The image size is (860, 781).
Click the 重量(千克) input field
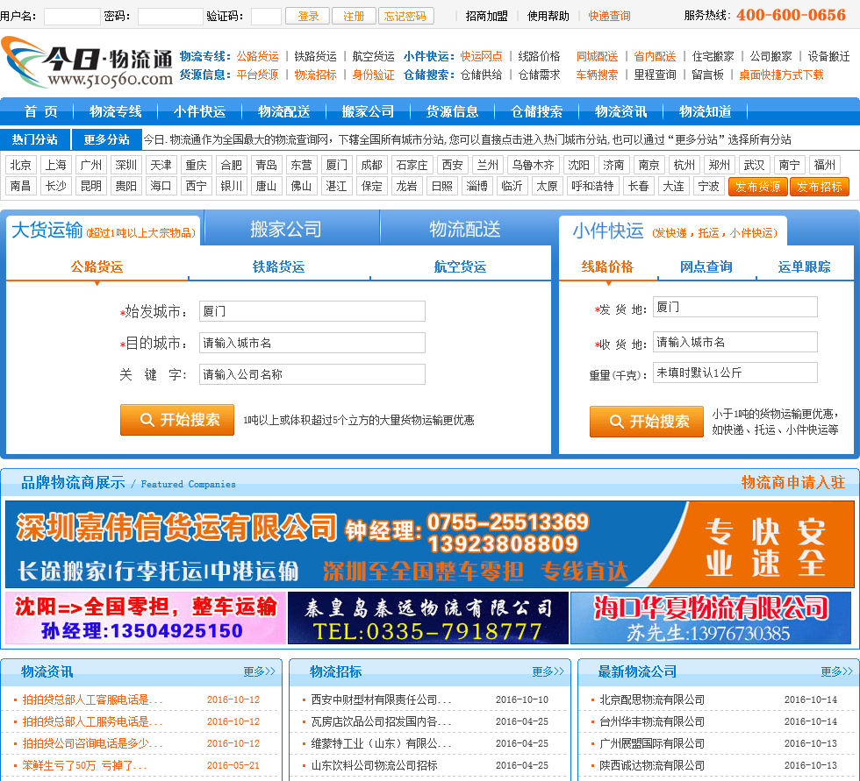click(735, 373)
